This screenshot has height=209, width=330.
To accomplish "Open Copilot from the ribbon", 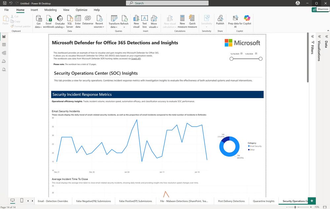I will [x=247, y=20].
